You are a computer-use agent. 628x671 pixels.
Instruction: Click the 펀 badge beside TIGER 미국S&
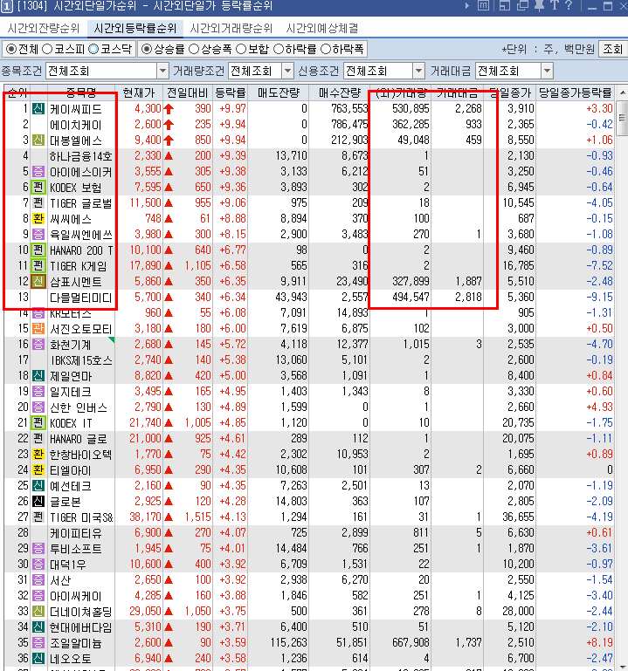pyautogui.click(x=38, y=517)
